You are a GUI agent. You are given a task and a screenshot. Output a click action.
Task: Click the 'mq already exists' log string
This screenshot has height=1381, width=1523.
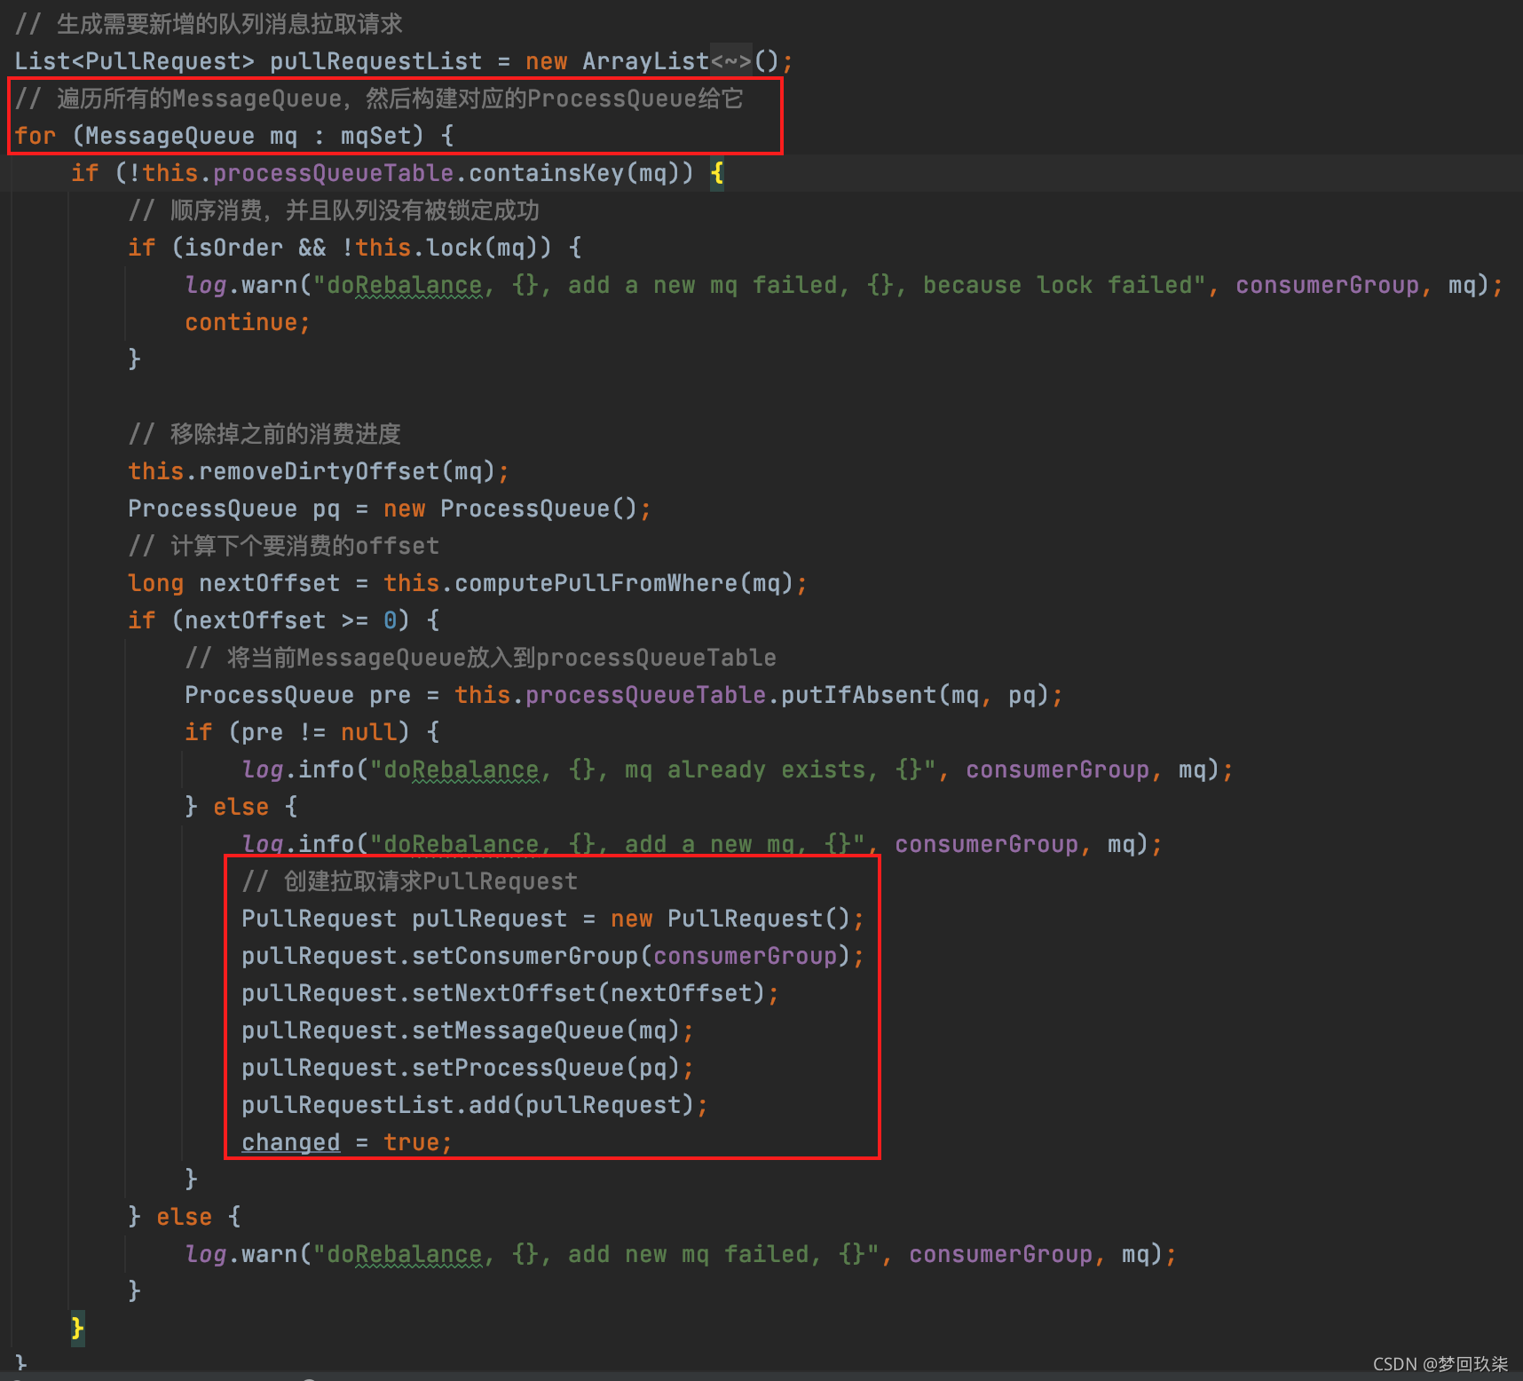[744, 769]
